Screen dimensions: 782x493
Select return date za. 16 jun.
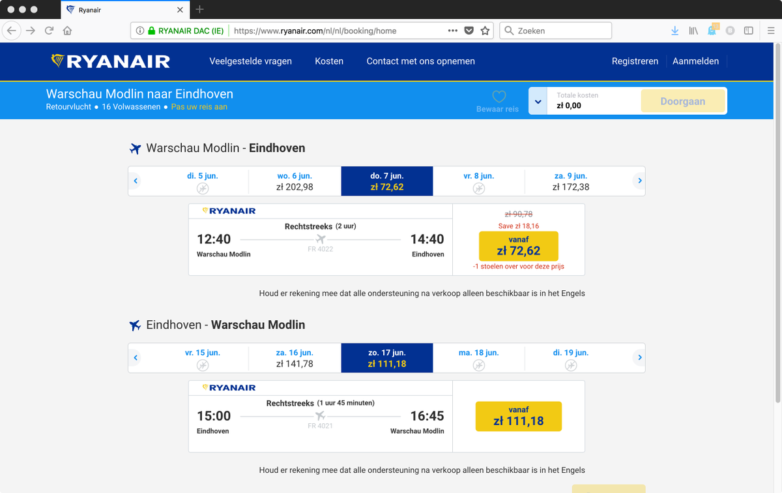tap(295, 358)
